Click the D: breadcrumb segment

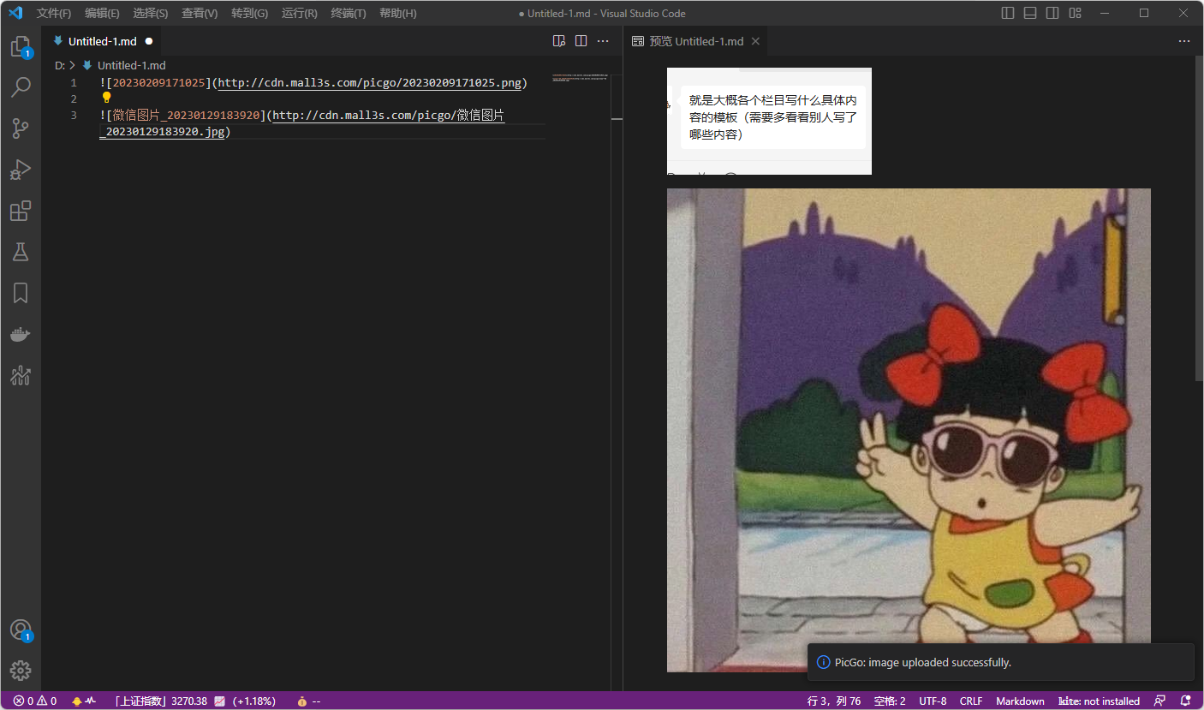(60, 65)
